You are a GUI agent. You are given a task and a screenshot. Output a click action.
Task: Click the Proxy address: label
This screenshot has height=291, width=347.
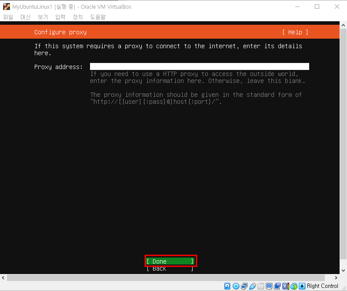pyautogui.click(x=58, y=67)
